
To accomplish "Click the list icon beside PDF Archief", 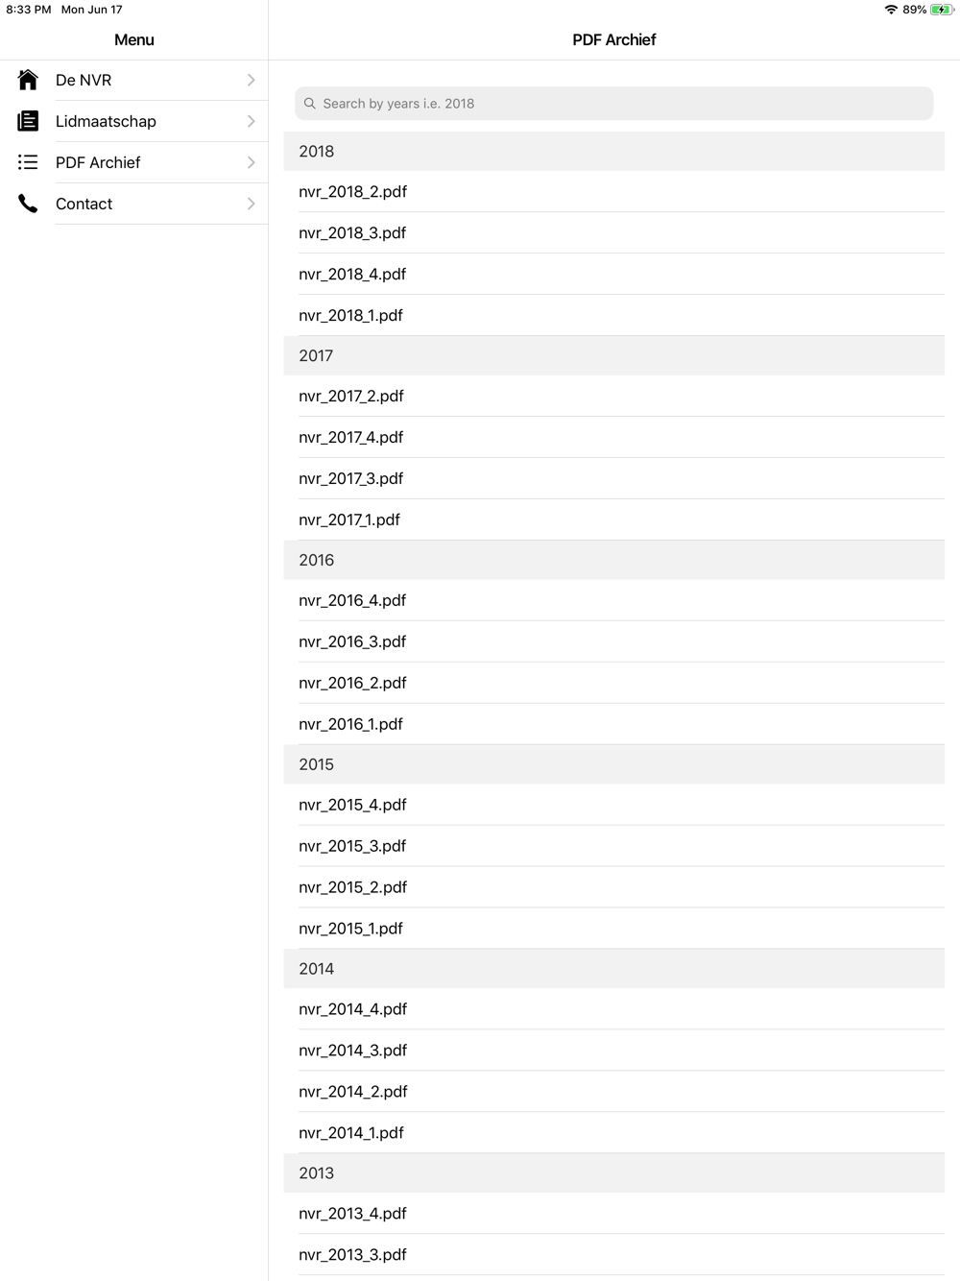I will tap(28, 162).
